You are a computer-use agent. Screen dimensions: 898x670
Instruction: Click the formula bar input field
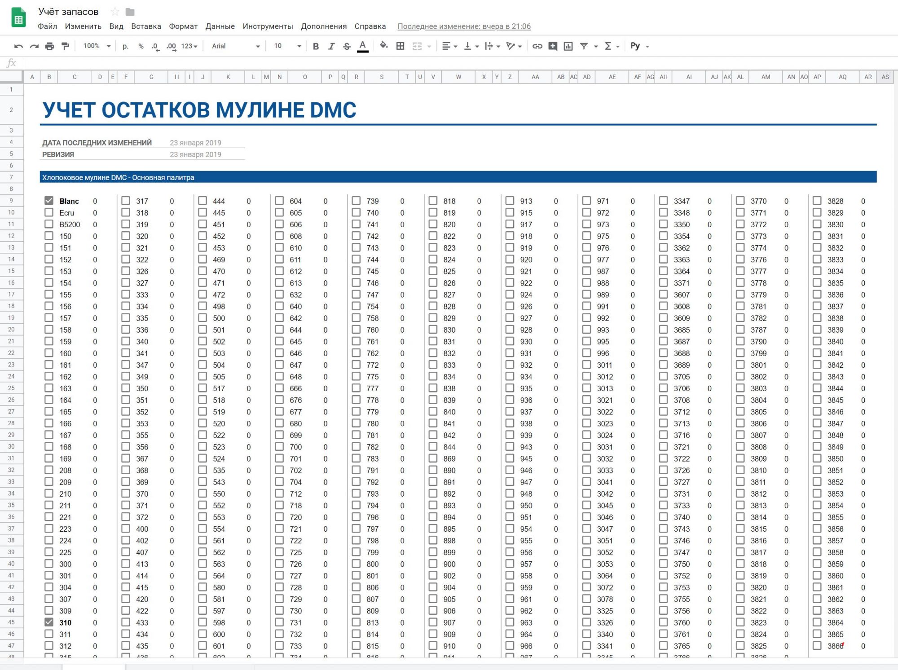tap(449, 63)
